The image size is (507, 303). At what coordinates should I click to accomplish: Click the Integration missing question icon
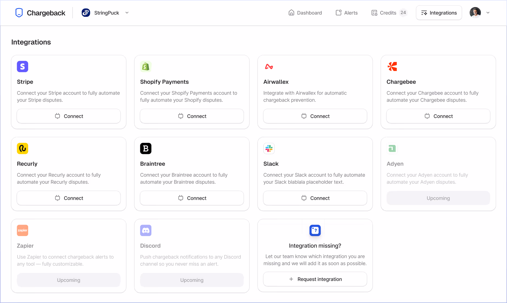pyautogui.click(x=315, y=230)
